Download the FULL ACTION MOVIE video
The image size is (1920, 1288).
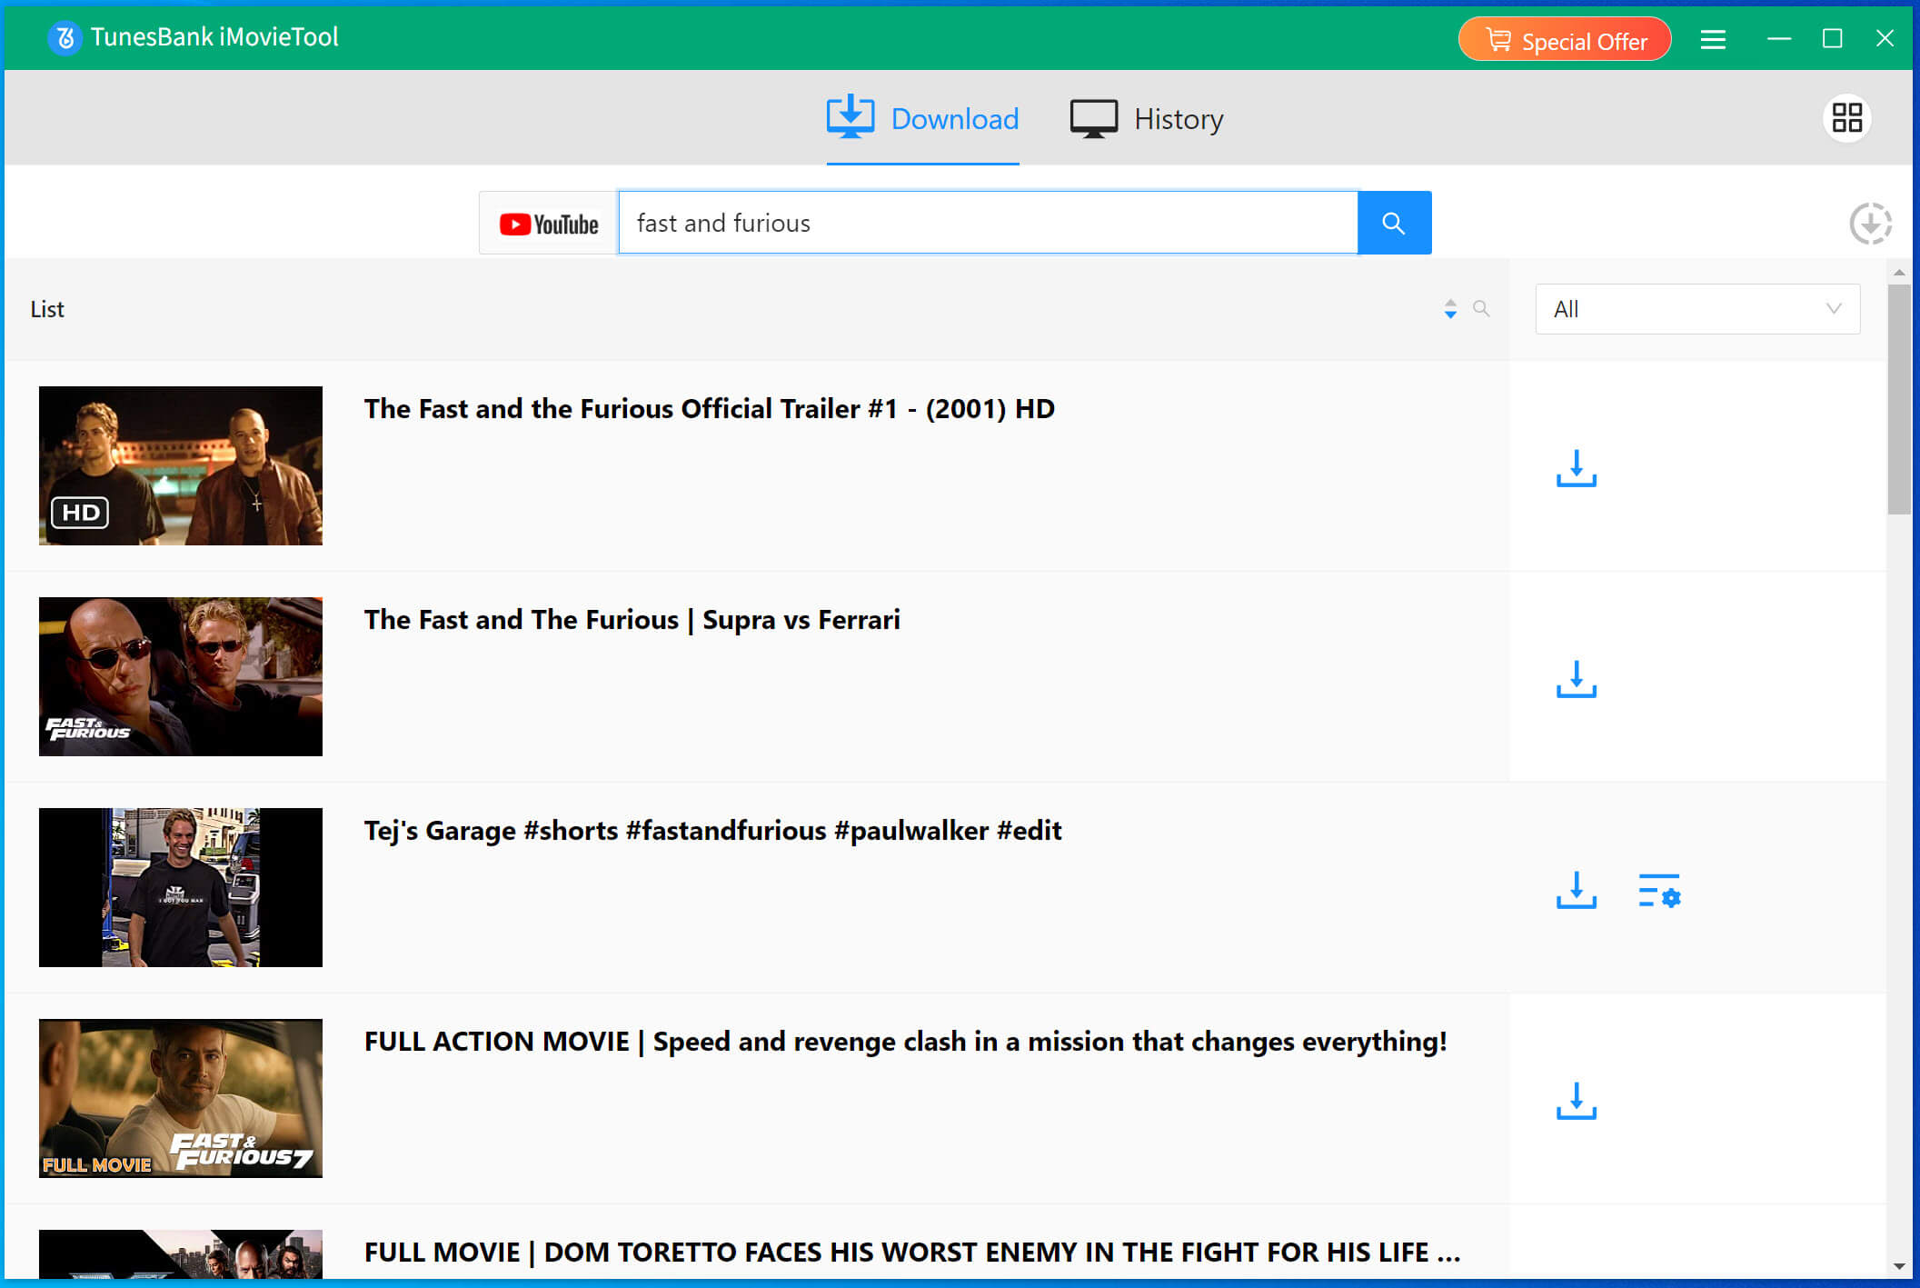point(1576,1101)
